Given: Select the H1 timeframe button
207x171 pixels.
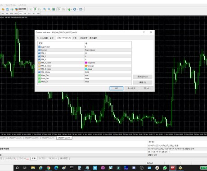Looking at the screenshot, I should coord(21,13).
